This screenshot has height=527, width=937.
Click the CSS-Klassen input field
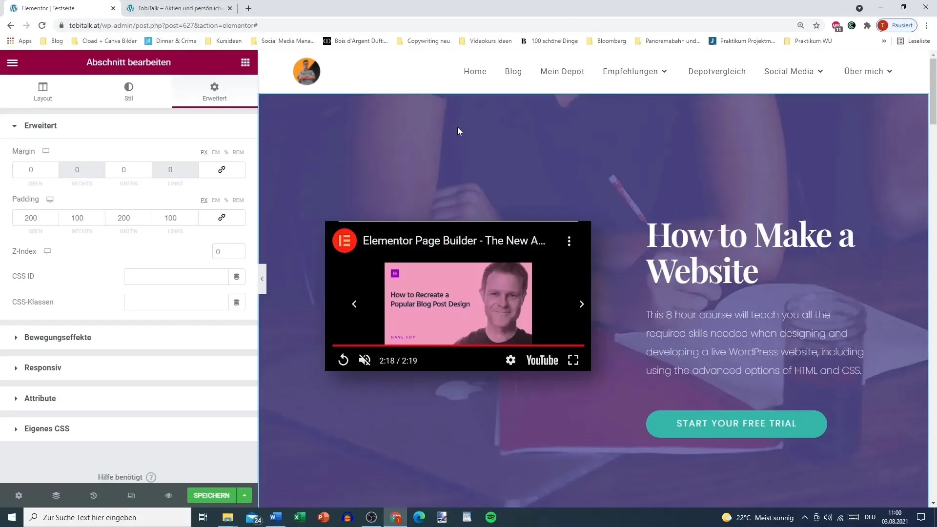(177, 302)
